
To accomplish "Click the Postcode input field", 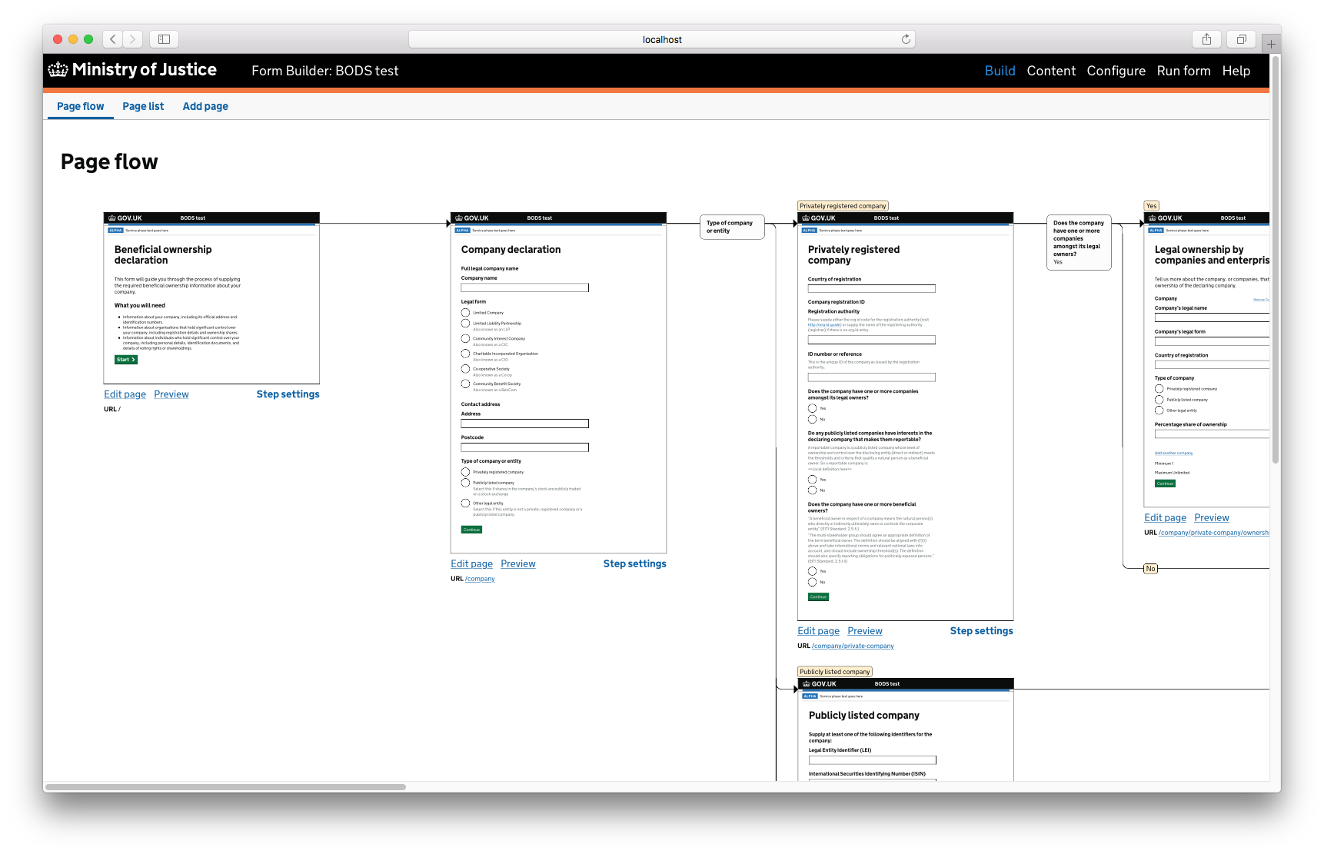I will [x=524, y=447].
